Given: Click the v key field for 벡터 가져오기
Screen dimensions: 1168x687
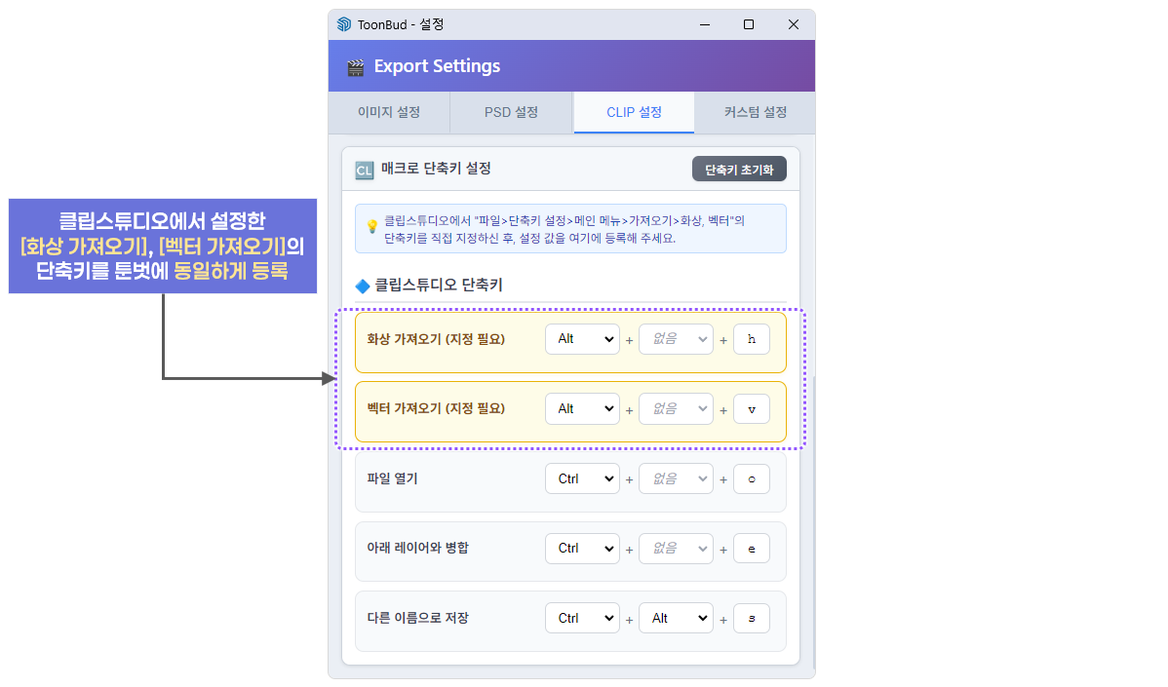Looking at the screenshot, I should (751, 408).
